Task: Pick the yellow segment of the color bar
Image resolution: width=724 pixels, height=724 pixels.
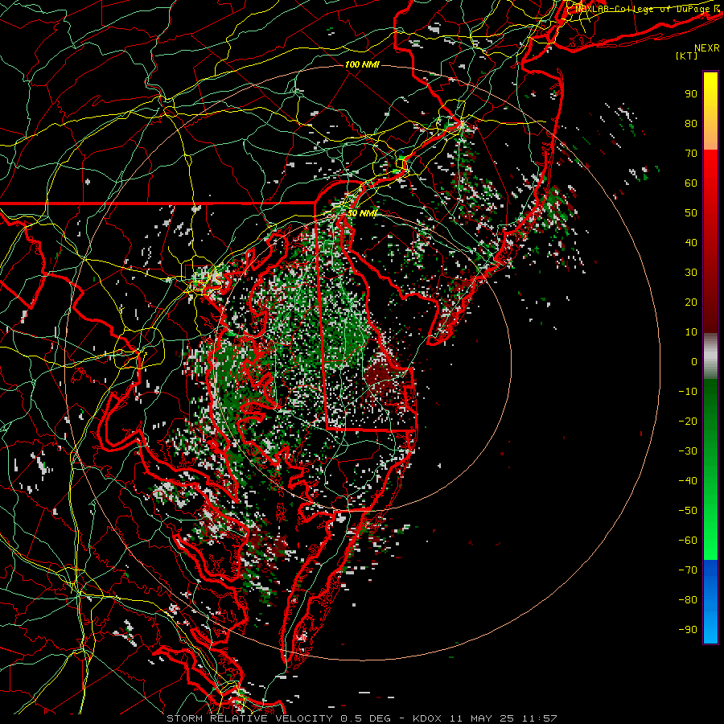Action: coord(710,111)
